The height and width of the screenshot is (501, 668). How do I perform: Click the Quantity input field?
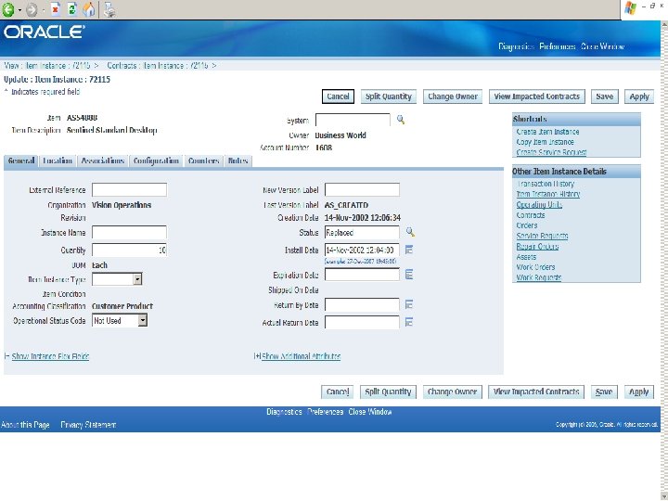click(x=129, y=250)
